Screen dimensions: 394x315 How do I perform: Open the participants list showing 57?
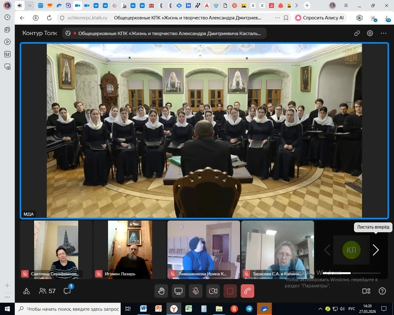[x=47, y=291]
